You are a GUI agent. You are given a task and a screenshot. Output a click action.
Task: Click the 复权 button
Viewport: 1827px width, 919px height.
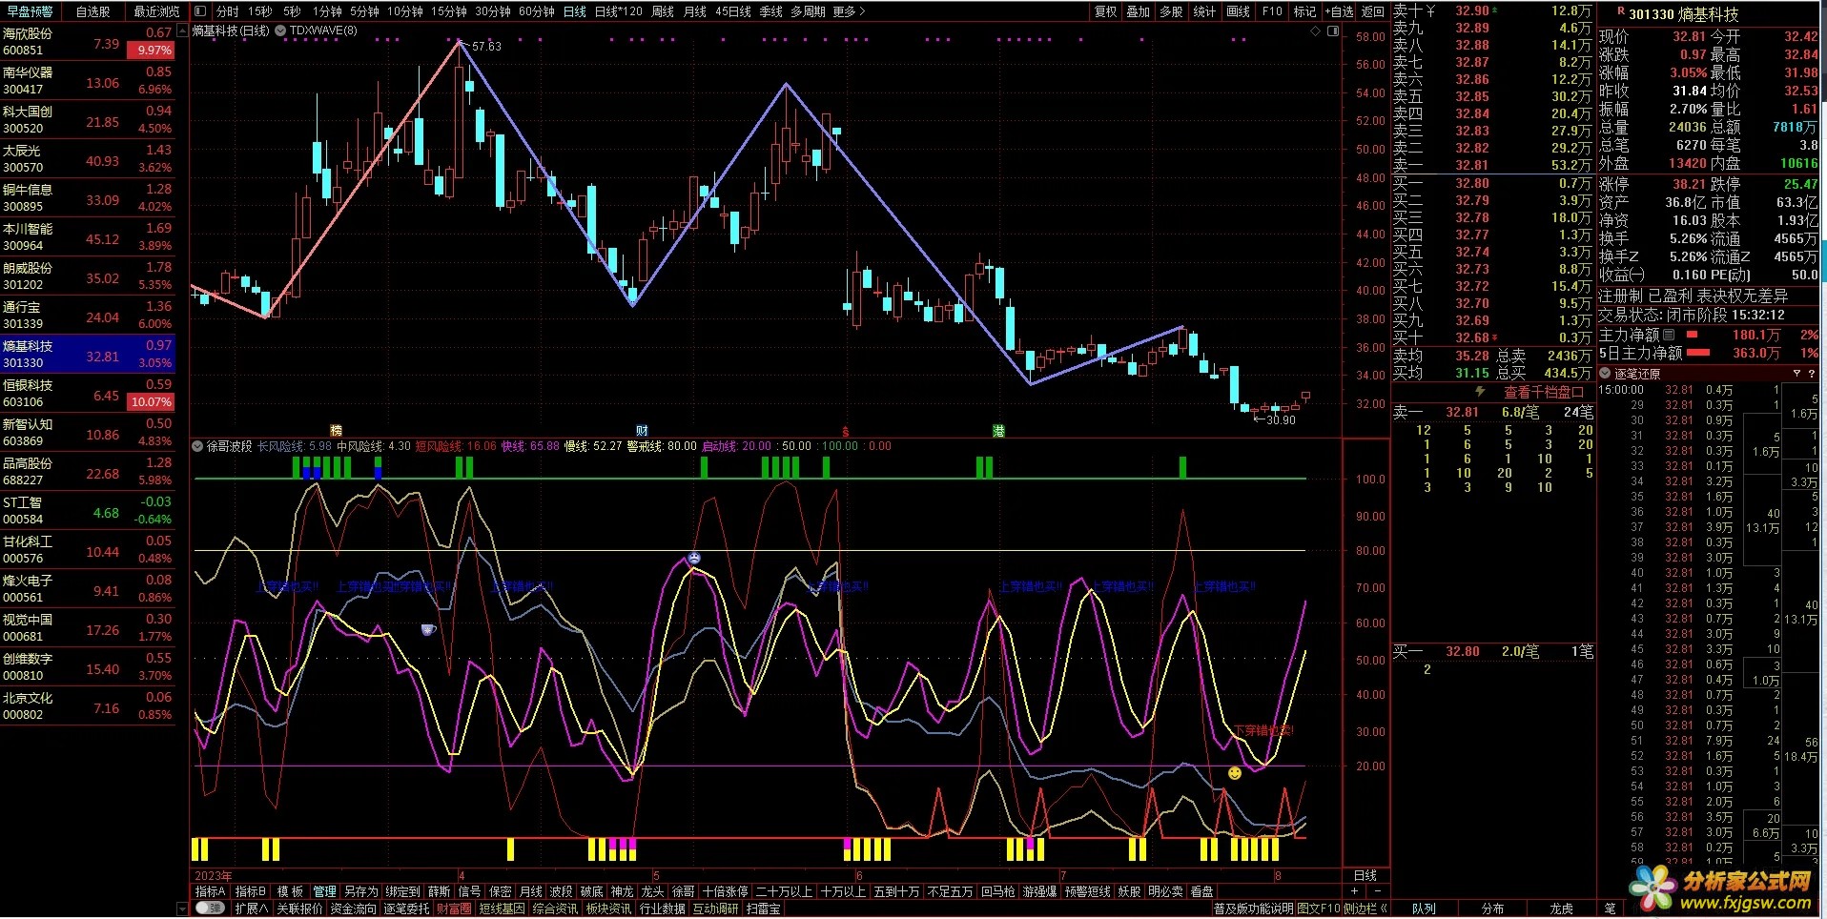click(1105, 11)
